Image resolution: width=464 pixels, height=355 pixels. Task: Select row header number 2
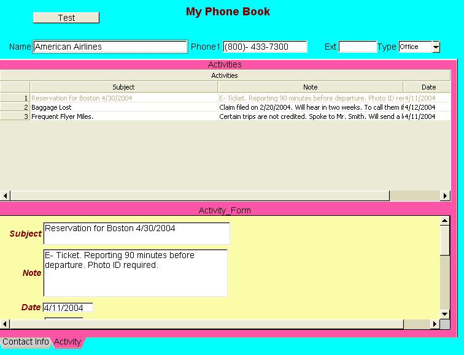point(15,107)
